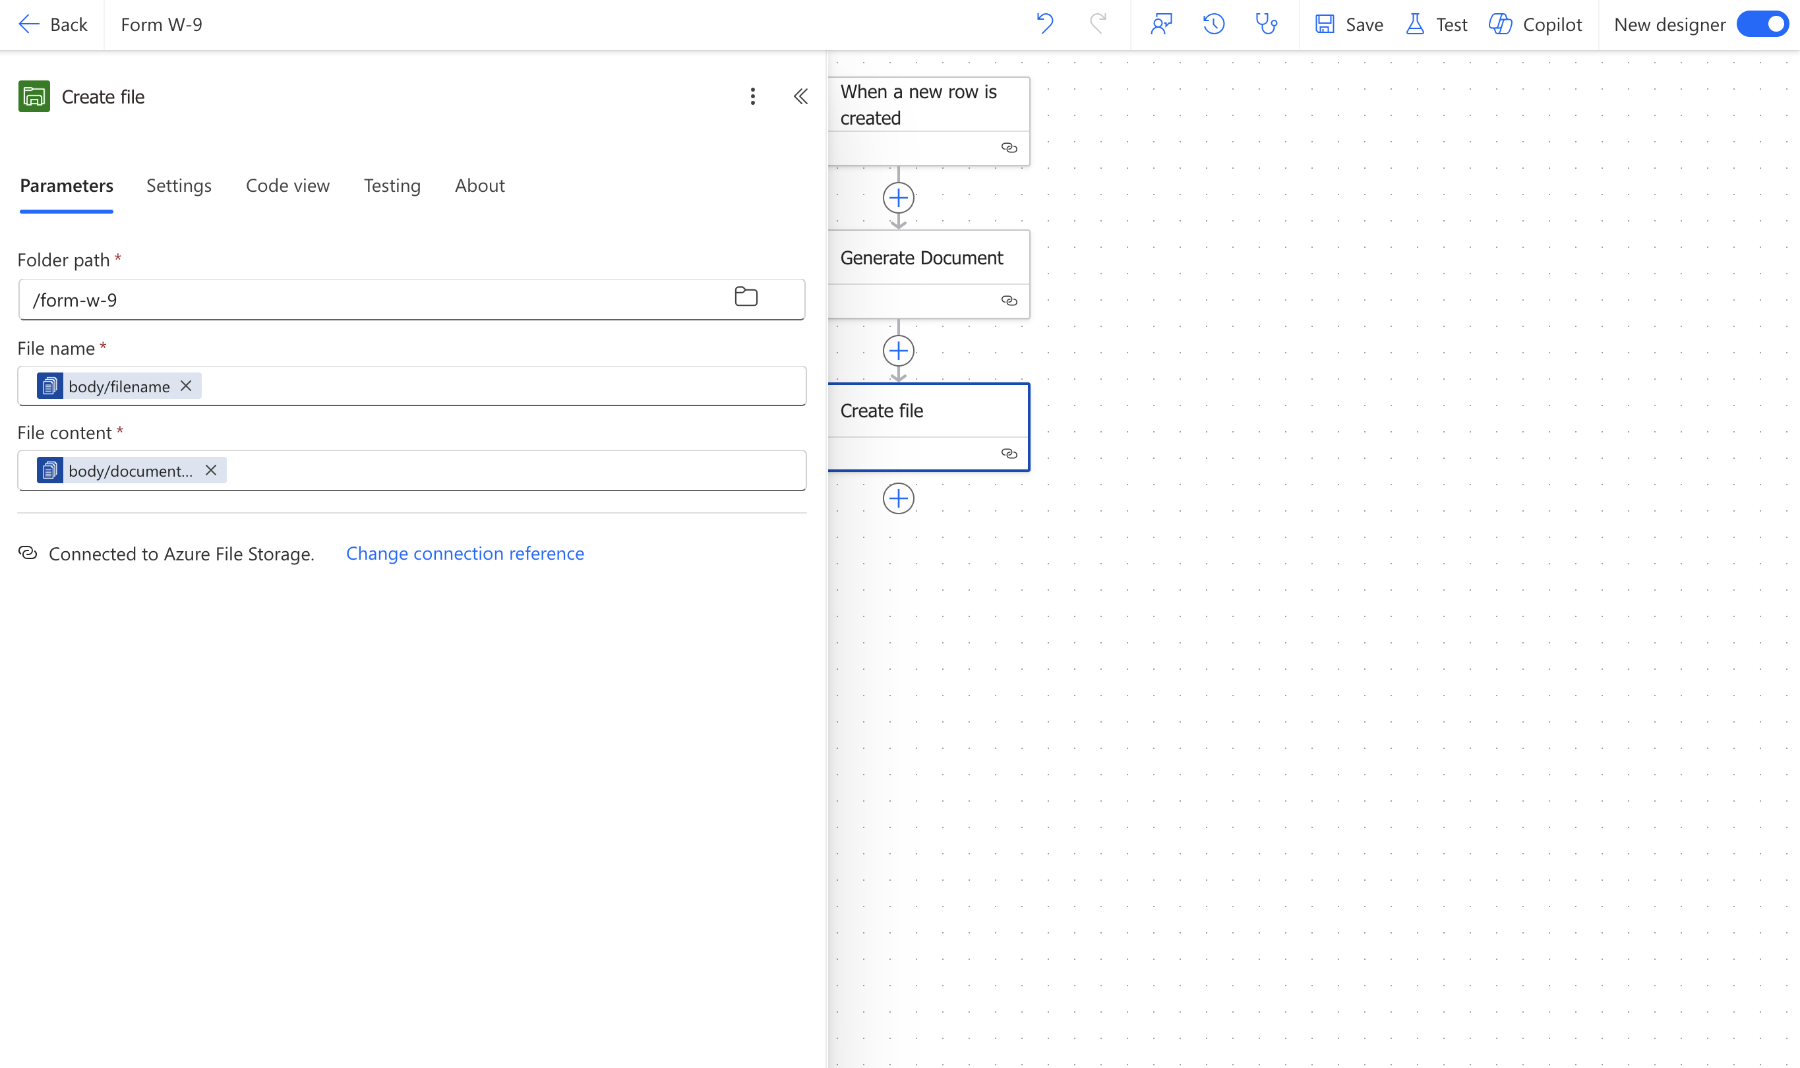Add a new step below Create file
1800x1068 pixels.
898,499
